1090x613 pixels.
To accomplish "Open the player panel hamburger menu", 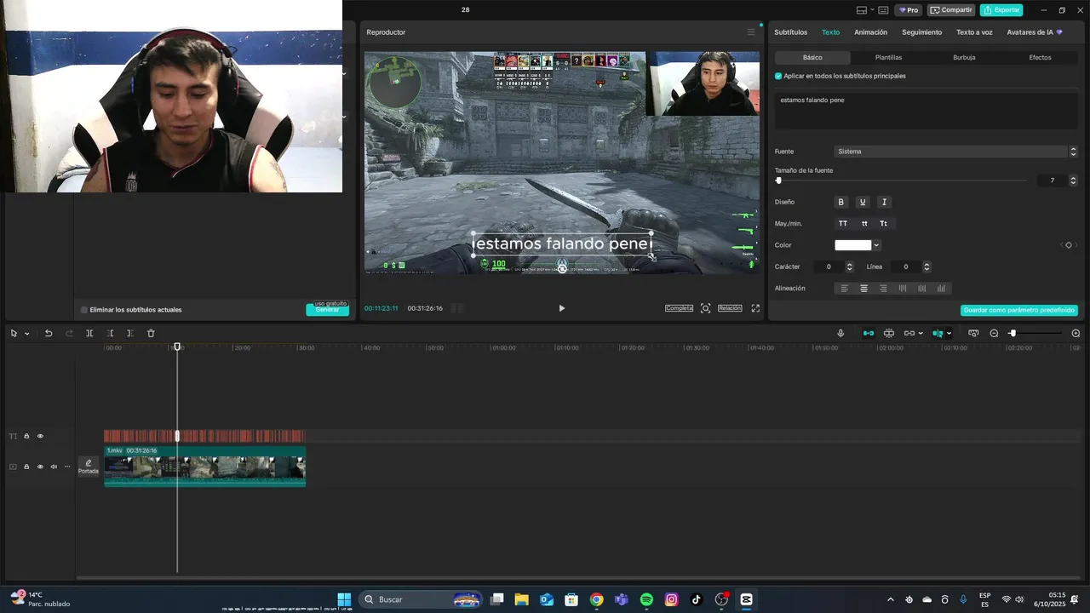I will (x=751, y=32).
